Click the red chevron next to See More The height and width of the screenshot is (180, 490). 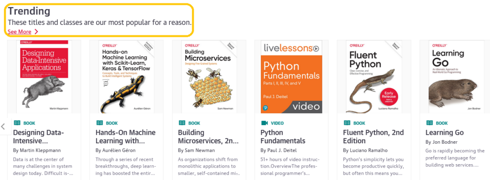tap(36, 32)
